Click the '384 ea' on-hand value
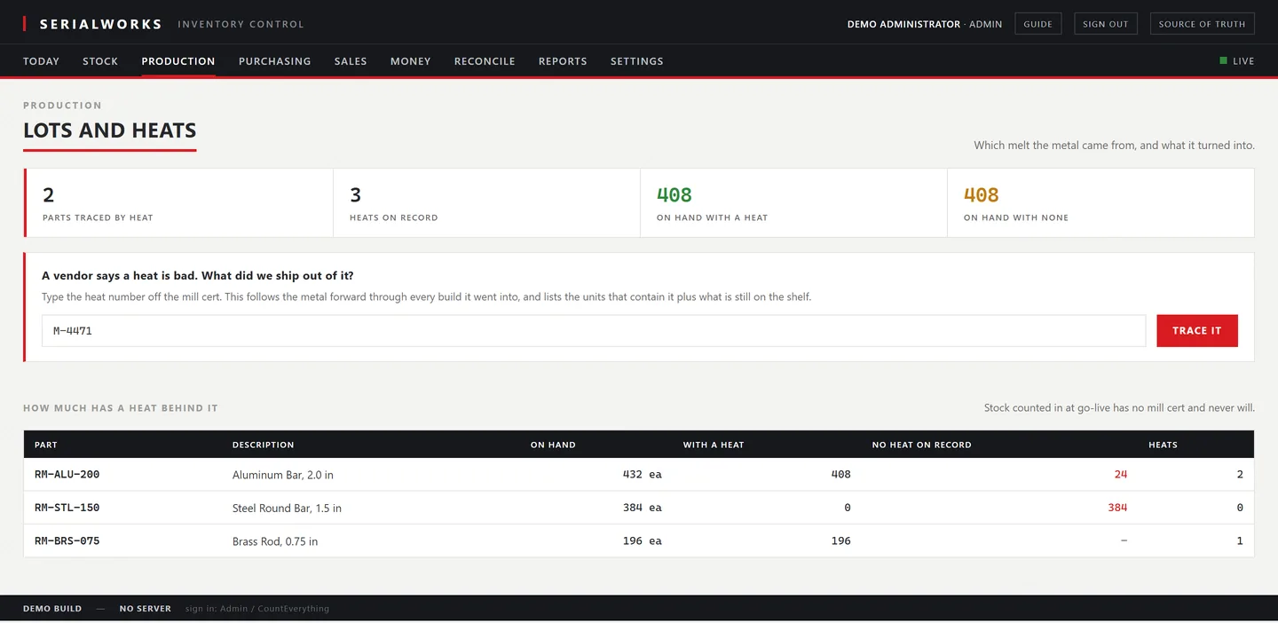Screen dimensions: 1278x623 pos(643,508)
